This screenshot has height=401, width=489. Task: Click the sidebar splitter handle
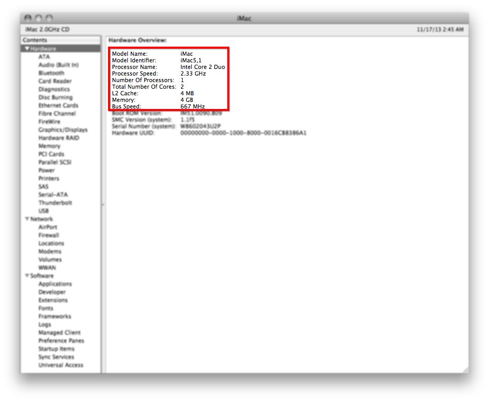(103, 205)
